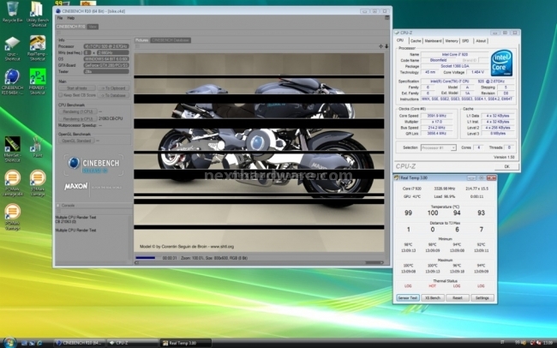Switch to the CPU-Z taskbar button
Image resolution: width=557 pixels, height=348 pixels.
pyautogui.click(x=133, y=343)
